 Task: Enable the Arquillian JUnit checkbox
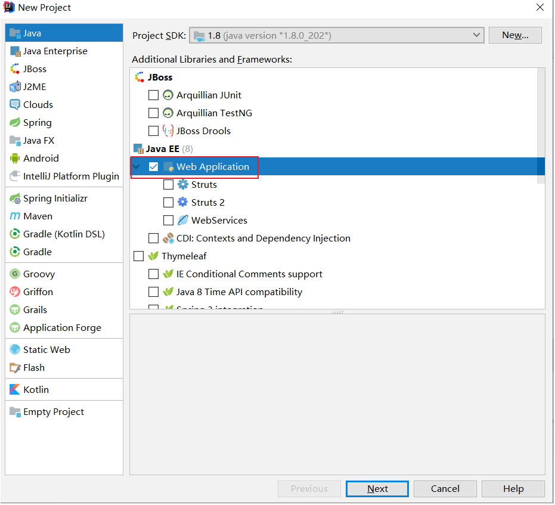coord(154,95)
